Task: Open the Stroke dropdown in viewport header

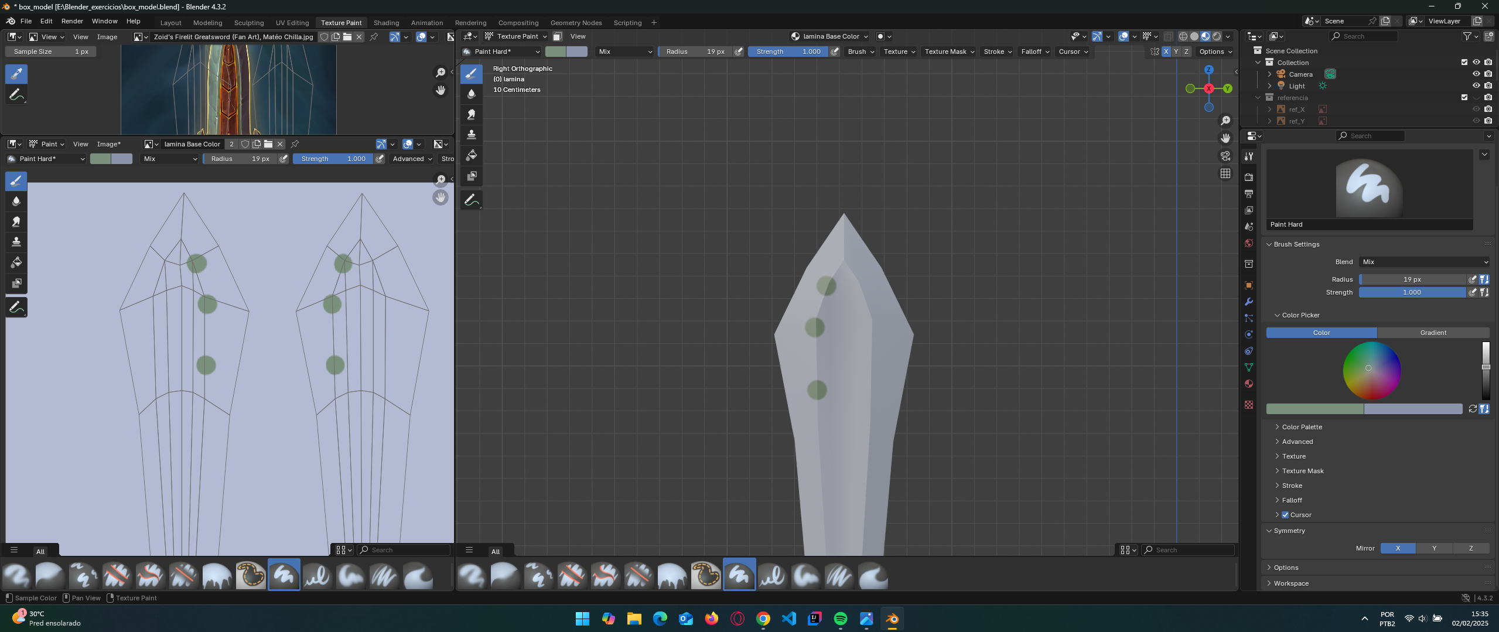Action: click(998, 52)
